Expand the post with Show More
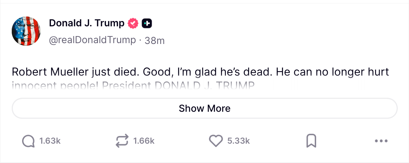Screen dimensions: 409x163 click(x=204, y=108)
